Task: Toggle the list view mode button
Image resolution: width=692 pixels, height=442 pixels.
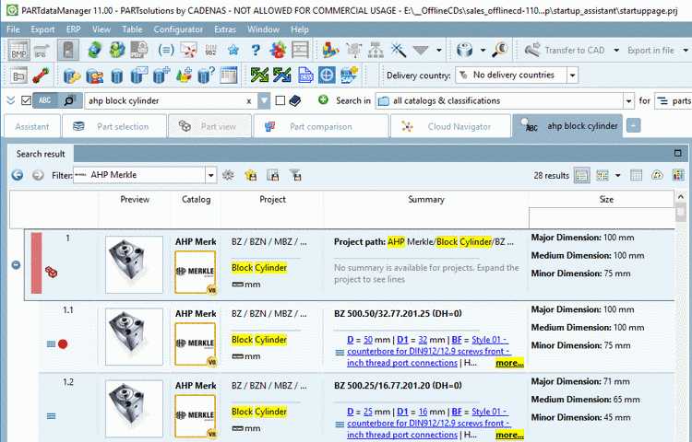Action: (x=581, y=175)
